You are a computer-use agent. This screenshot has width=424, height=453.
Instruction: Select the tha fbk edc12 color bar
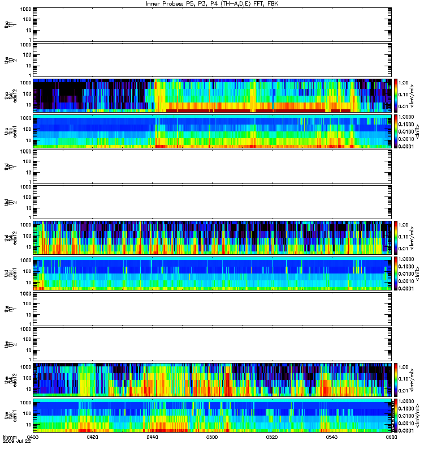point(396,95)
